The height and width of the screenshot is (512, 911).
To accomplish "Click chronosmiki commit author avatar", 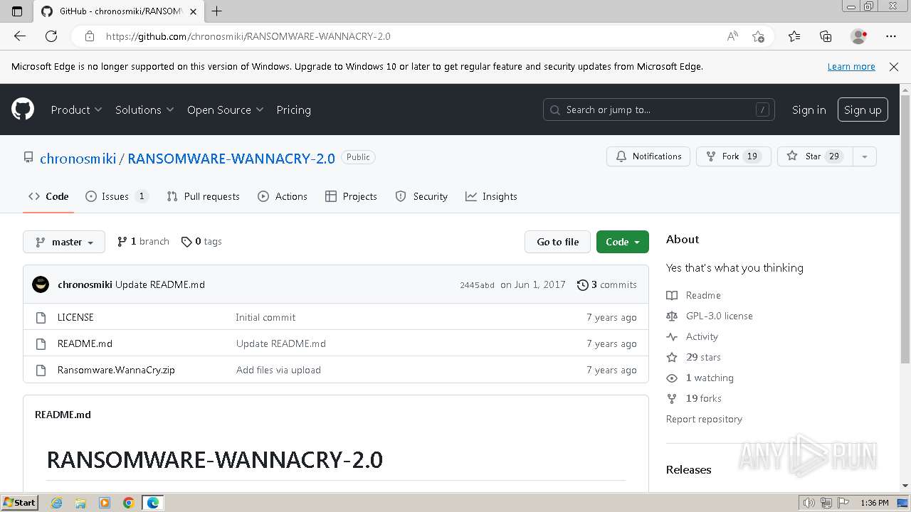I will (x=41, y=284).
